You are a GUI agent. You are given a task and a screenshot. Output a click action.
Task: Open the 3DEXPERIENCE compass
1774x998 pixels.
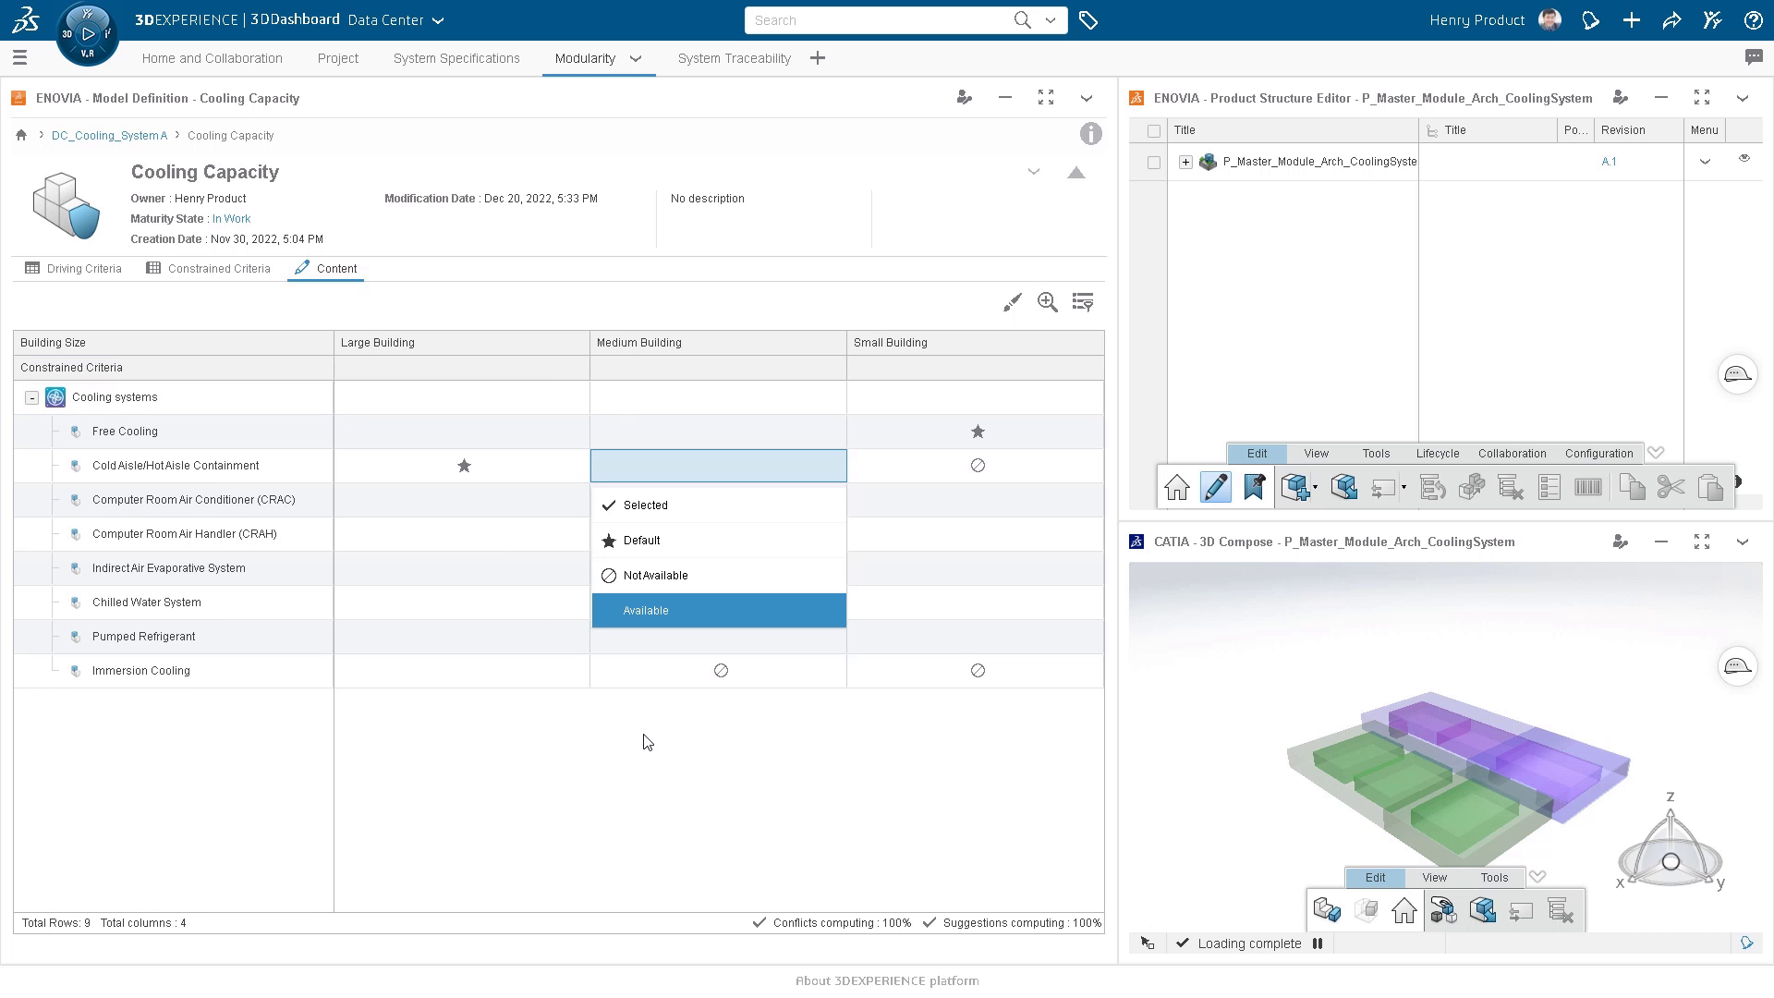tap(88, 34)
